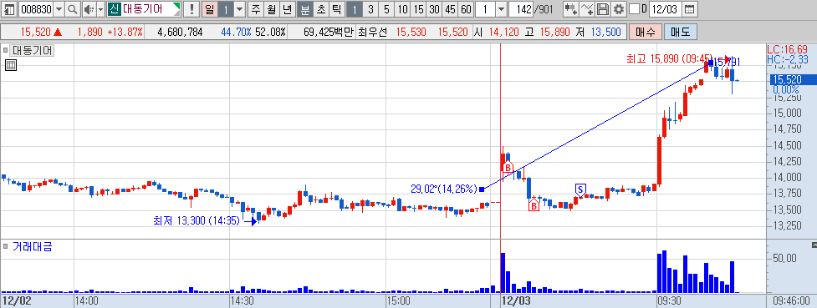Open chart settings gear icon

point(618,9)
